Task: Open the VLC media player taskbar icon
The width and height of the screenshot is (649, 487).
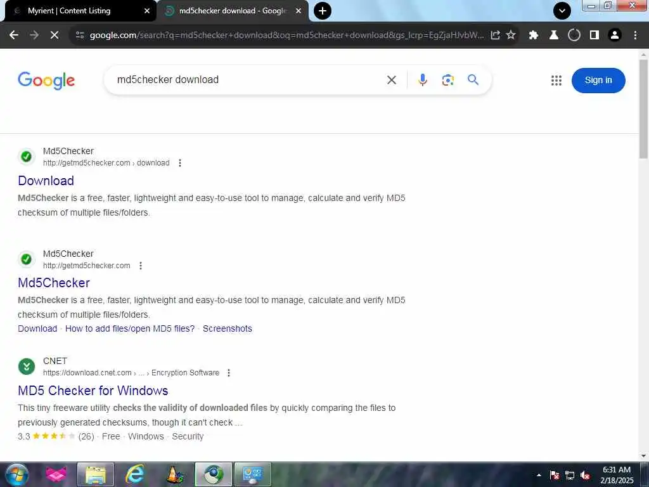Action: pyautogui.click(x=175, y=474)
